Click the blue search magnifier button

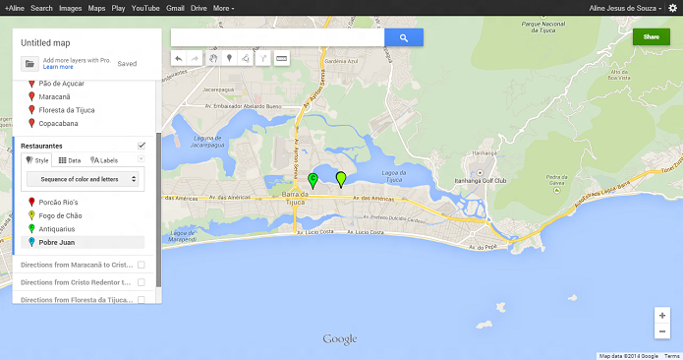[x=404, y=37]
